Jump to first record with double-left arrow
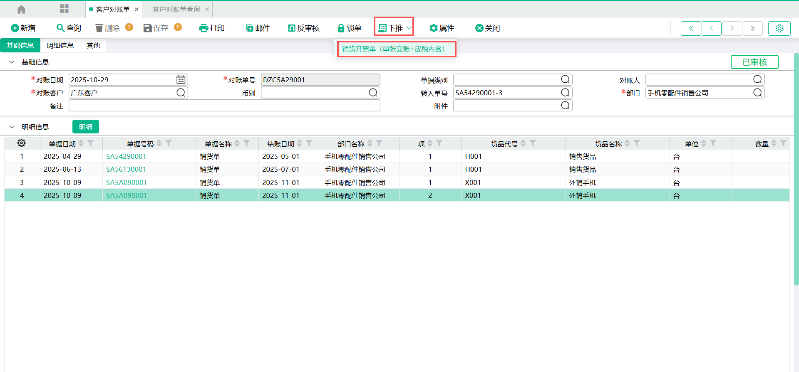 point(691,28)
